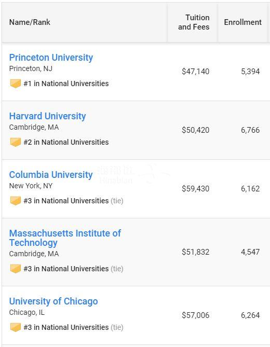Sort by the Enrollment column header
This screenshot has height=347, width=270.
coord(243,22)
